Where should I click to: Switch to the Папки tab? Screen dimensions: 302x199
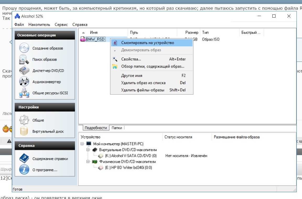[x=117, y=128]
